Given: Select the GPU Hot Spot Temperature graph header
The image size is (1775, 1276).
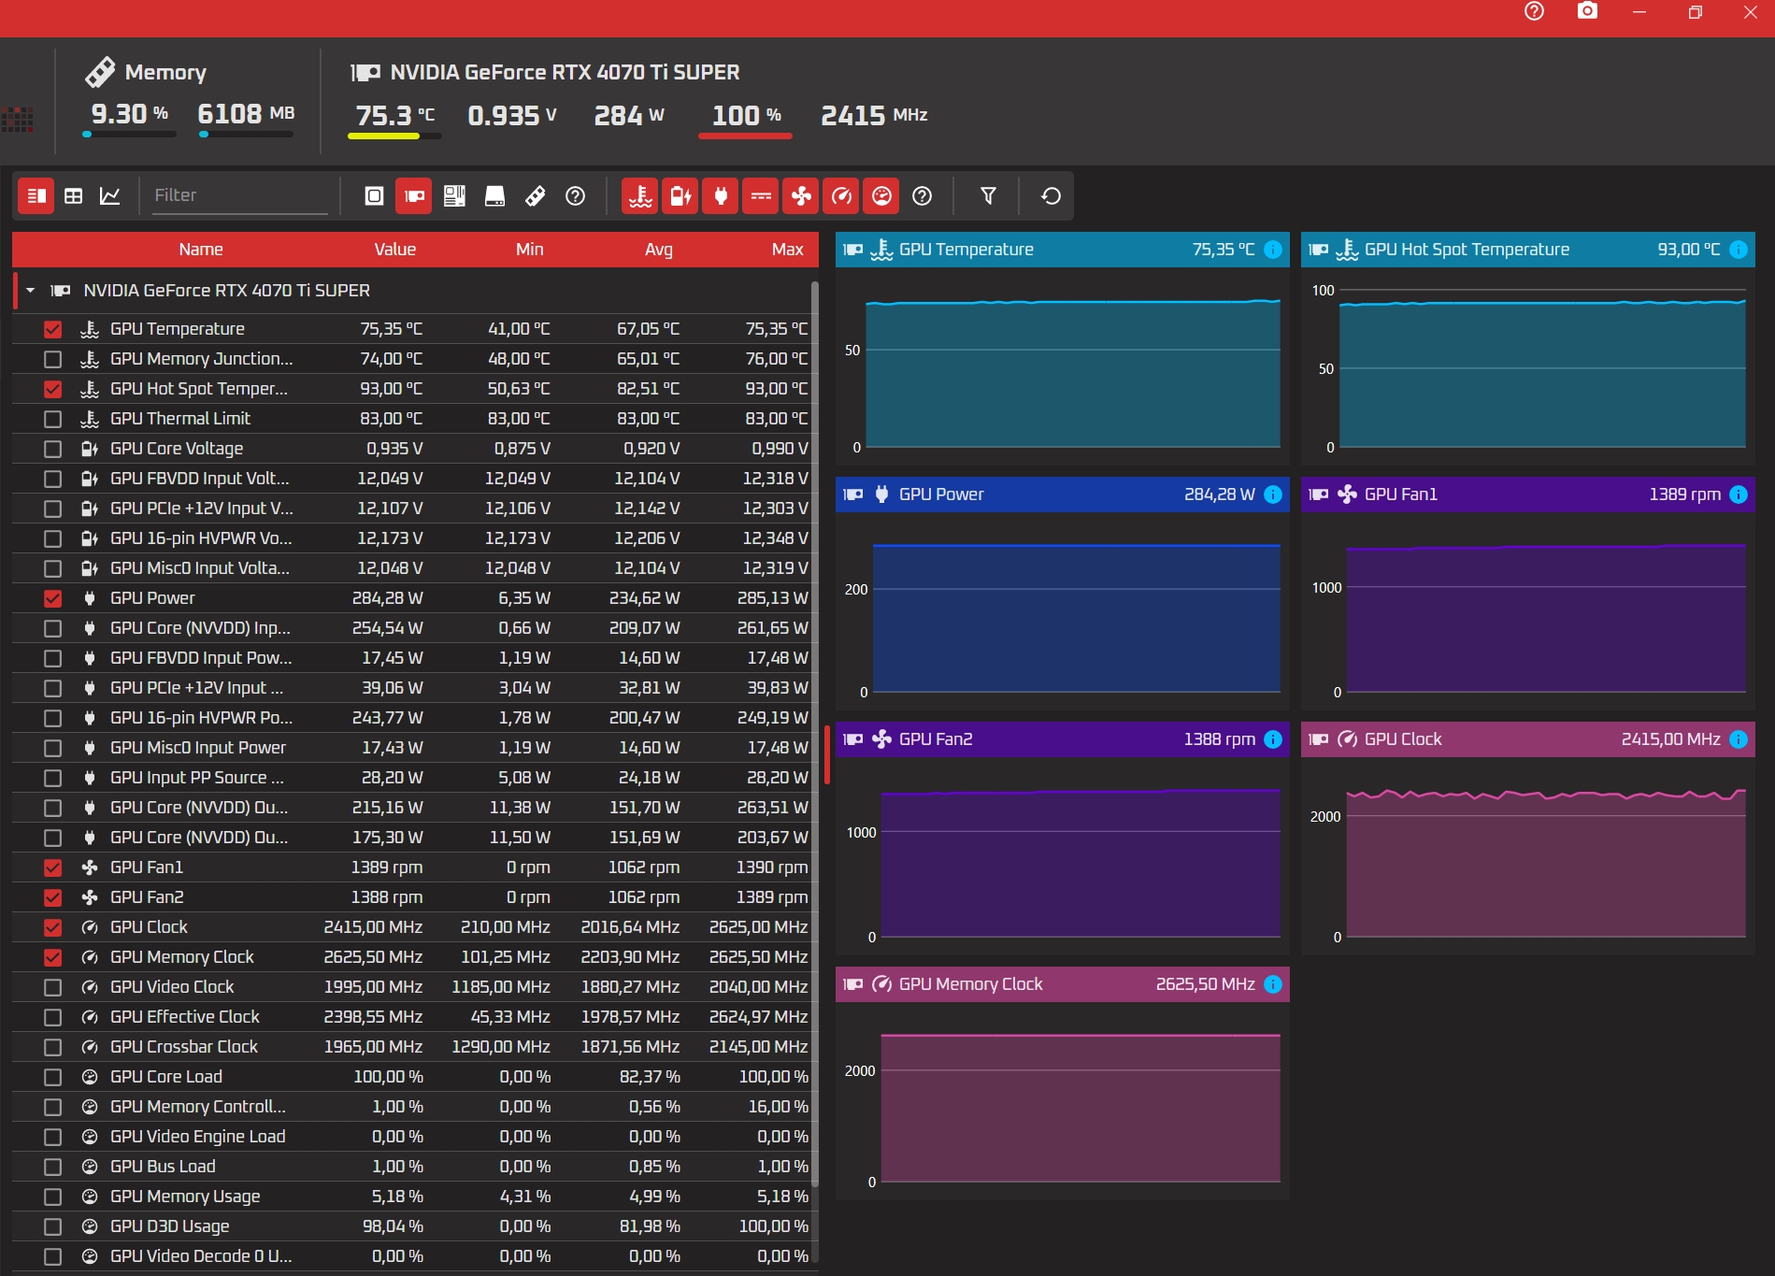Looking at the screenshot, I should coord(1527,250).
